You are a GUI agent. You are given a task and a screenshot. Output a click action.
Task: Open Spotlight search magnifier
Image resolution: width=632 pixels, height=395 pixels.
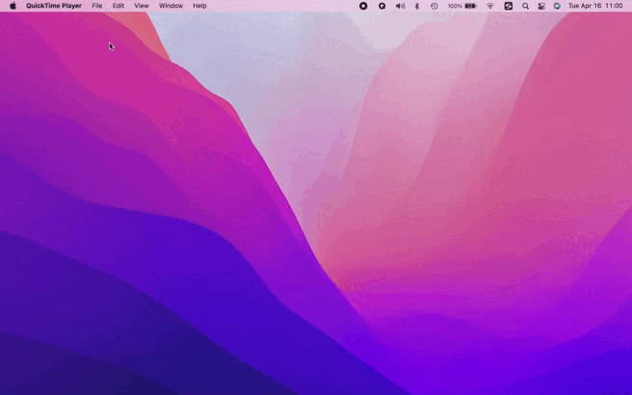[x=526, y=6]
